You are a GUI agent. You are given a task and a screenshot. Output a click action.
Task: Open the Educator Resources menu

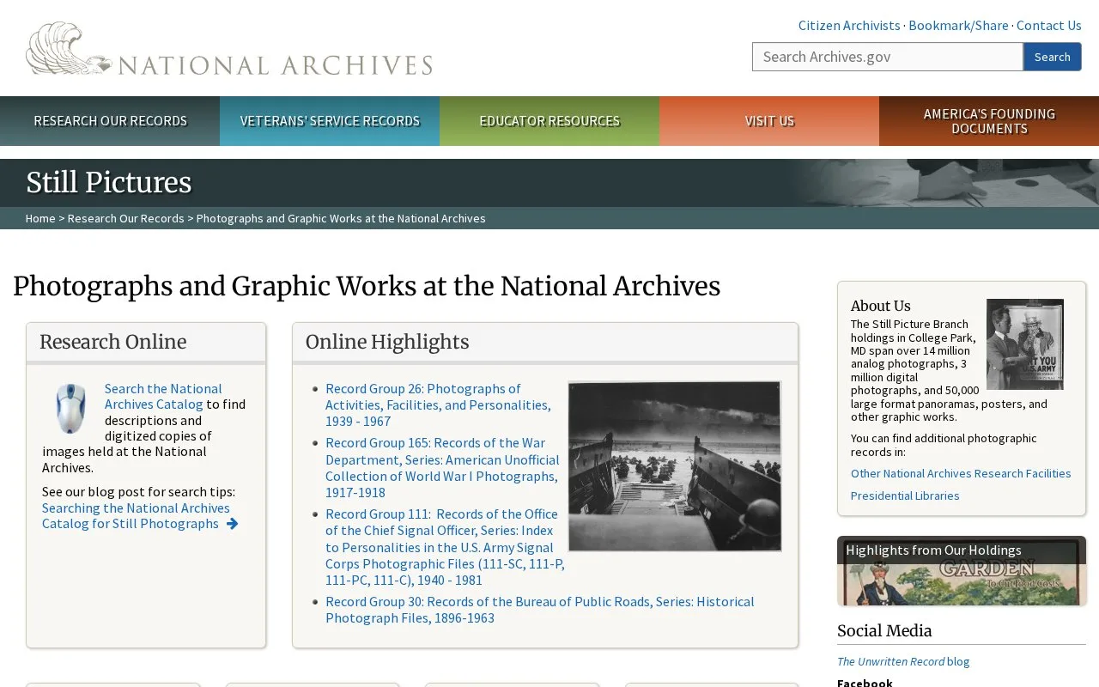(x=549, y=121)
